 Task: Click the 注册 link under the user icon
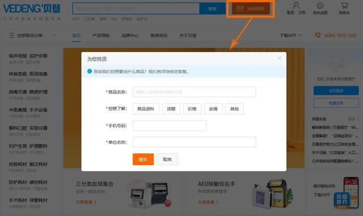[302, 12]
